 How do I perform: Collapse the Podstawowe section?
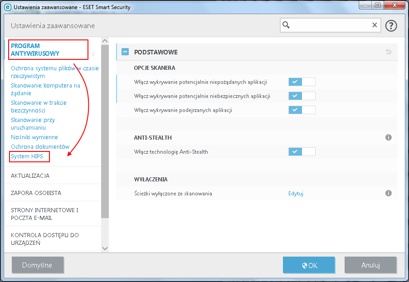pyautogui.click(x=125, y=52)
